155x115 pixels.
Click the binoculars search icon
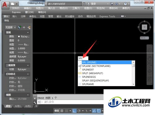tap(84, 4)
